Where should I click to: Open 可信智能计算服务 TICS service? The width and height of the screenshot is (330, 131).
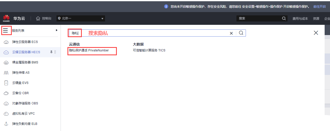(149, 50)
